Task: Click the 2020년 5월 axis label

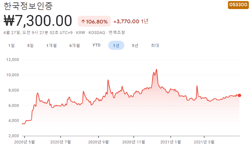Action: tap(24, 142)
